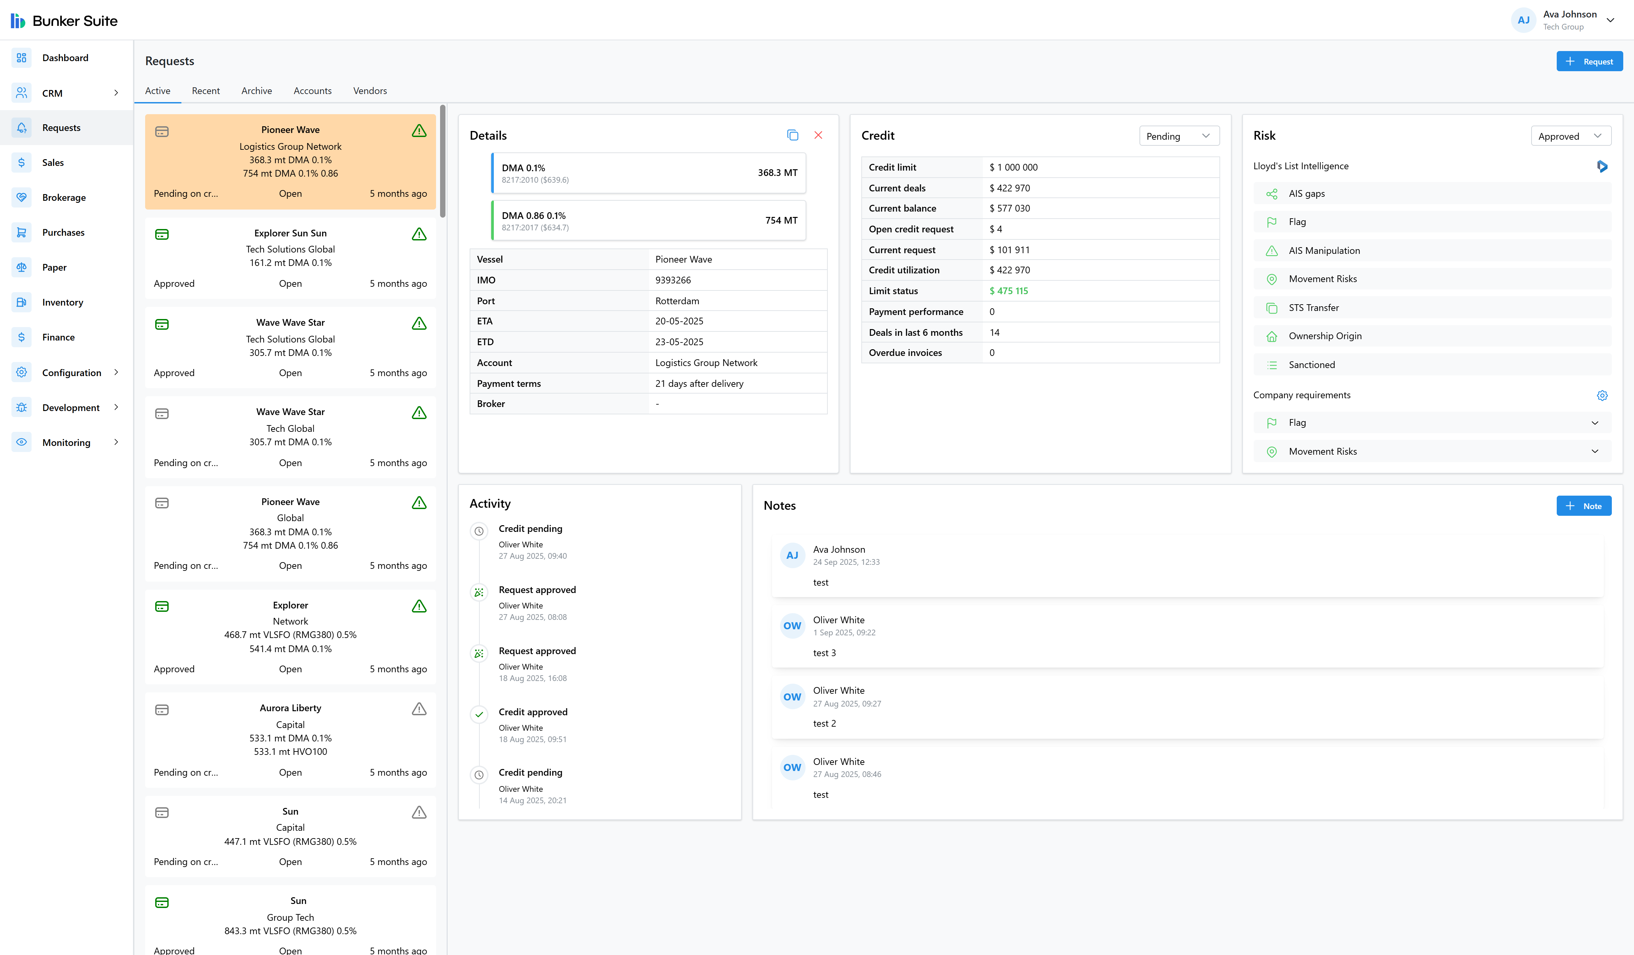Copy request details using the copy icon
The width and height of the screenshot is (1634, 955).
793,135
